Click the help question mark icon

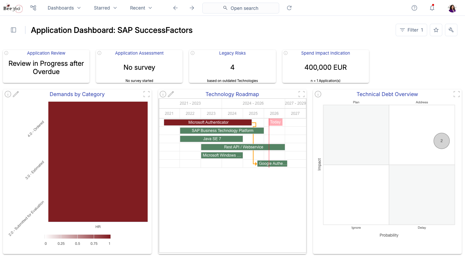click(x=414, y=8)
